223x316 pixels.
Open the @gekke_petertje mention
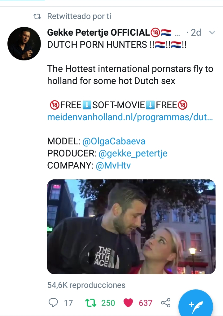[133, 153]
